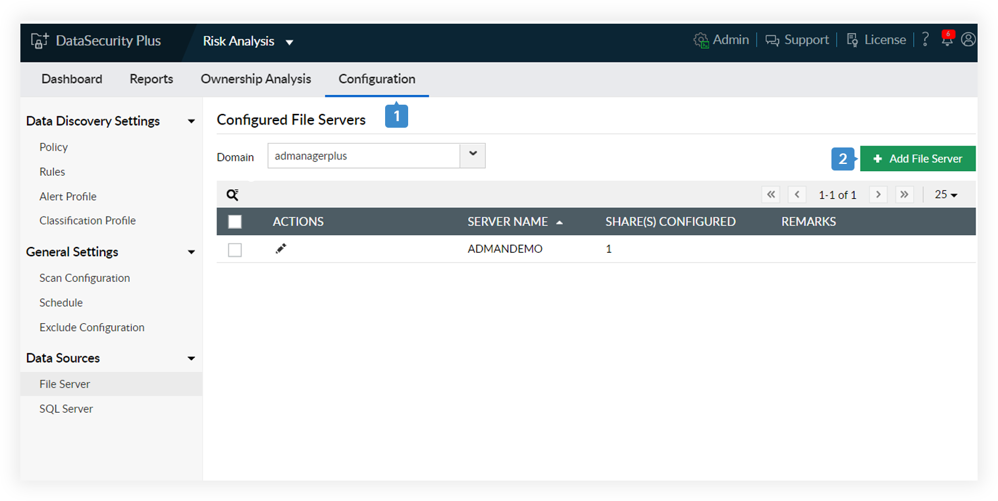Click the ADMANDEMO server name cell
The image size is (998, 501).
pos(505,250)
